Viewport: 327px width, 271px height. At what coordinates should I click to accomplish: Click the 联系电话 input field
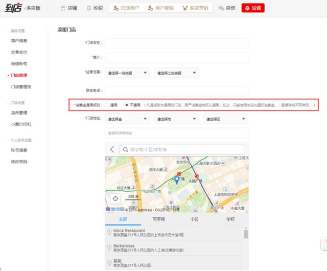[x=177, y=91]
